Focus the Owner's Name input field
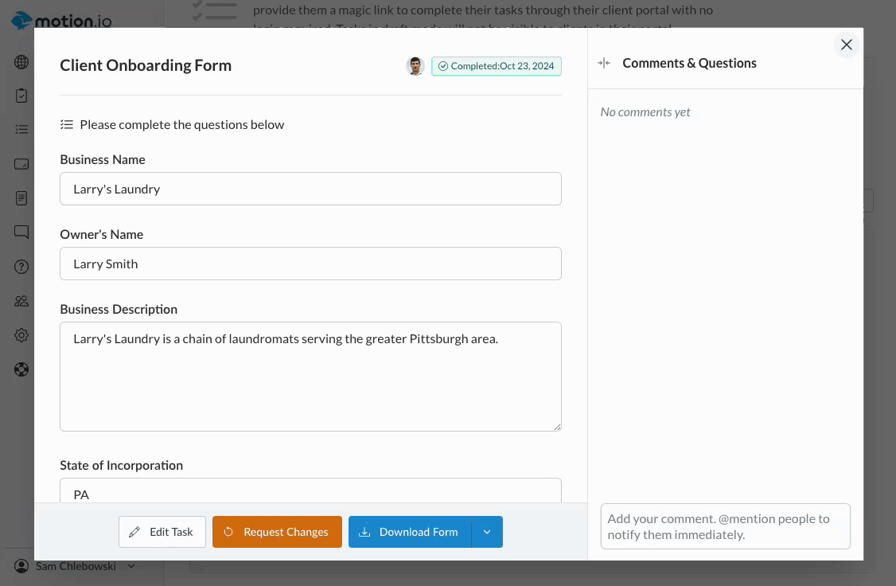896x586 pixels. [310, 264]
